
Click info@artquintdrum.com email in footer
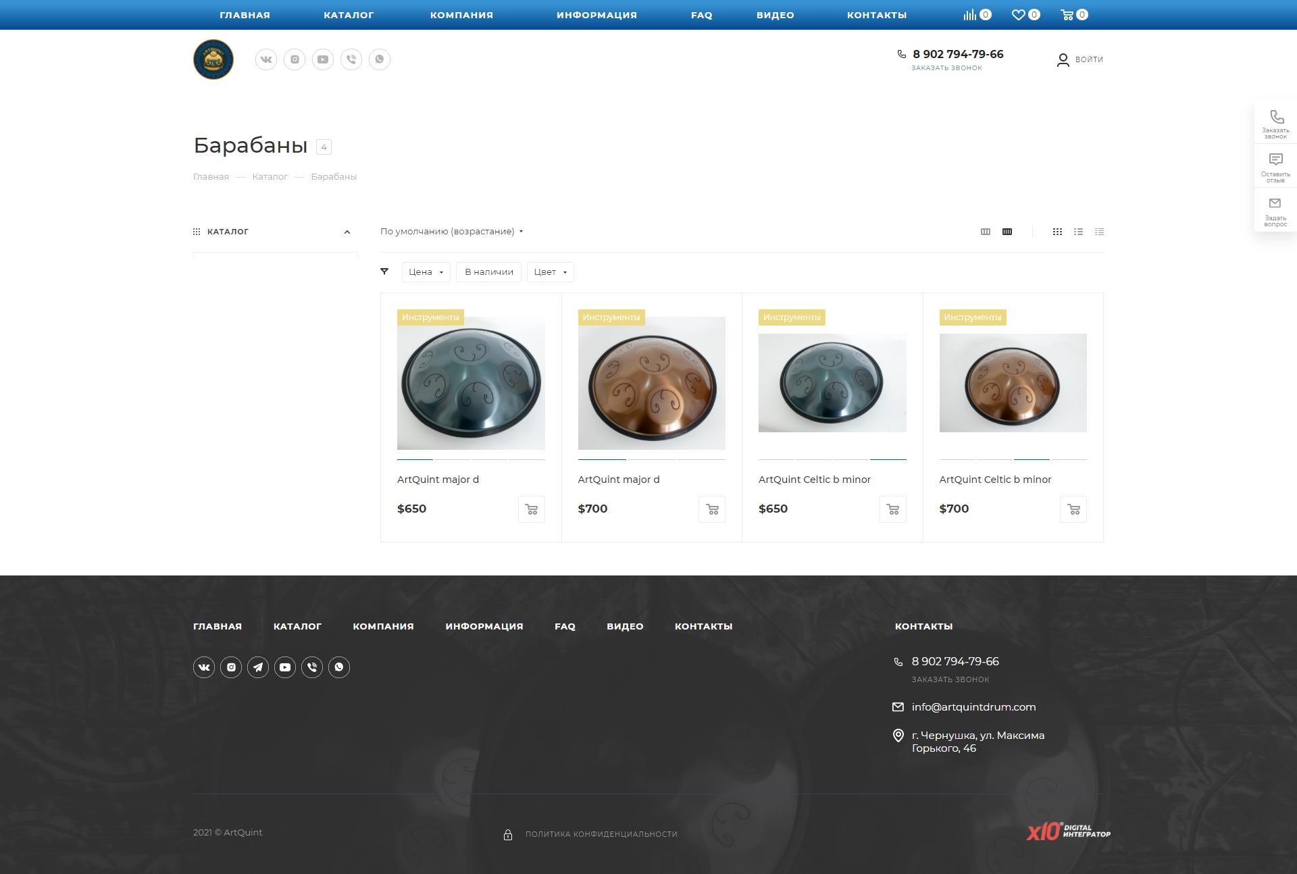click(x=973, y=707)
